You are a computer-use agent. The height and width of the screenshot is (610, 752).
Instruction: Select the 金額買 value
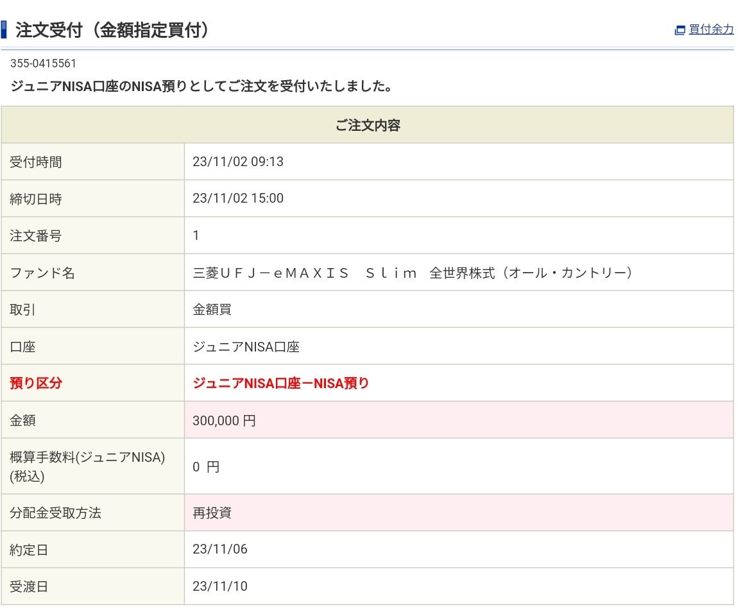(x=212, y=310)
